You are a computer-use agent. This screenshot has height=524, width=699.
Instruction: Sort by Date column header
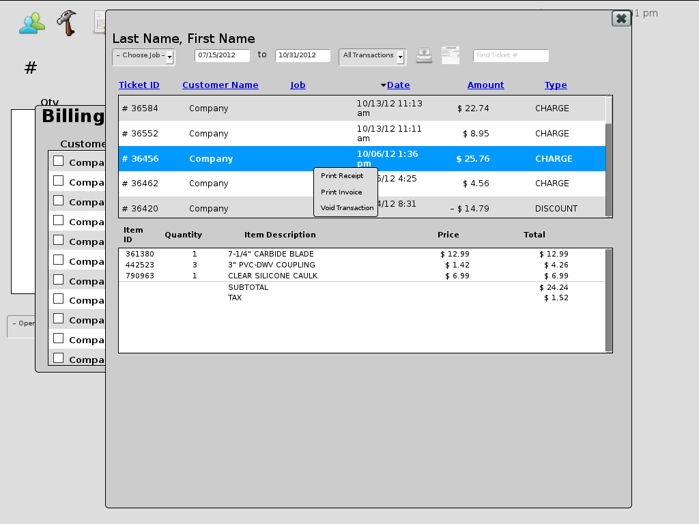[x=398, y=85]
